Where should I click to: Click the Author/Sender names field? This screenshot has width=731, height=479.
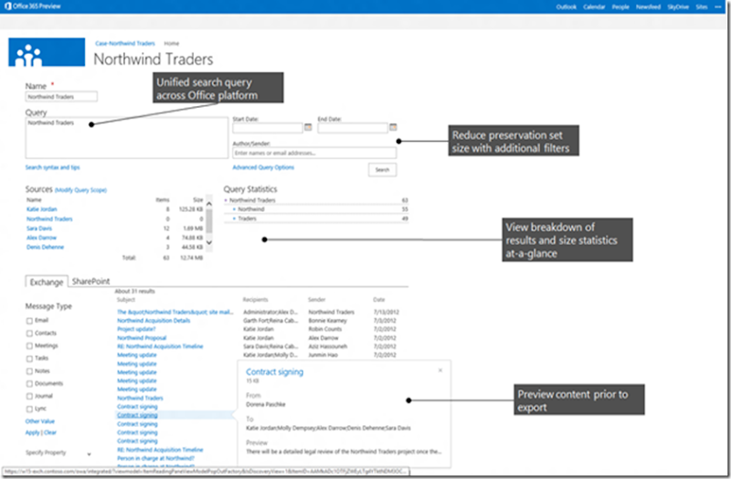pyautogui.click(x=314, y=153)
